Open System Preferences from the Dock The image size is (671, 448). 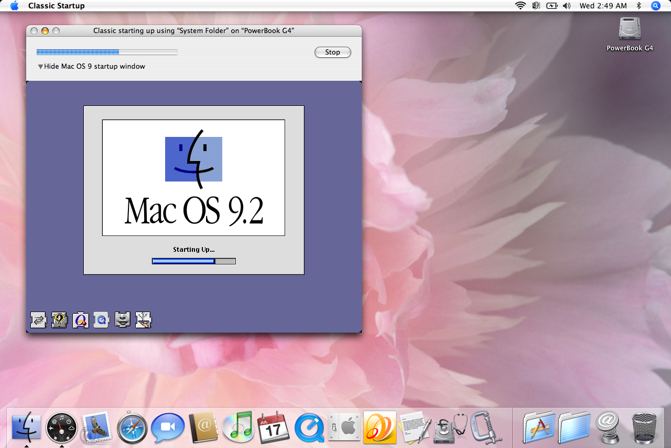click(343, 428)
